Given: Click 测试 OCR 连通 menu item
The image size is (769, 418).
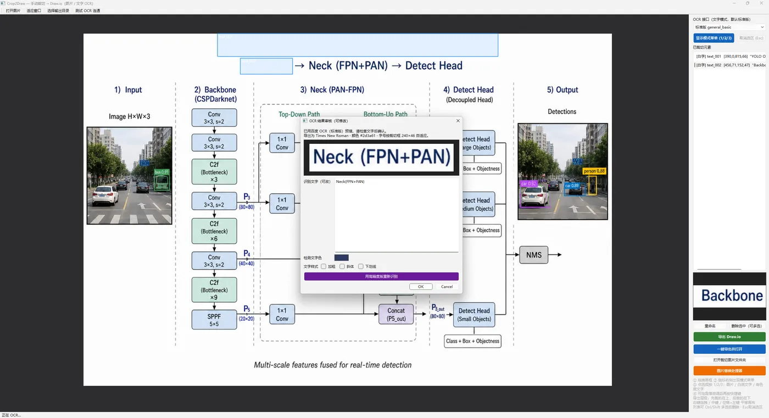Looking at the screenshot, I should click(87, 10).
